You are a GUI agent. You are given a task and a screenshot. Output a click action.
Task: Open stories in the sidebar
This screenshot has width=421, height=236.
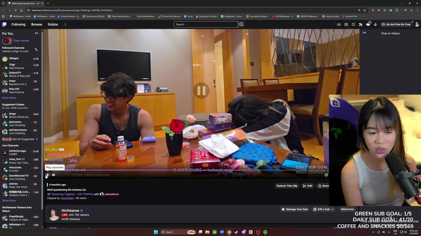(x=21, y=41)
